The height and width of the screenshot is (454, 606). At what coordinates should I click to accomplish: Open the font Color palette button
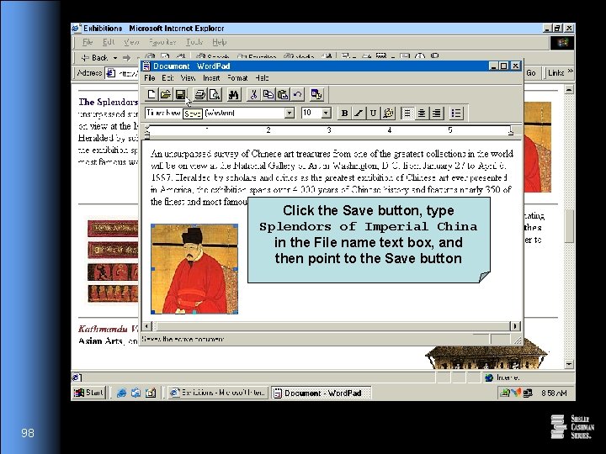tap(388, 113)
